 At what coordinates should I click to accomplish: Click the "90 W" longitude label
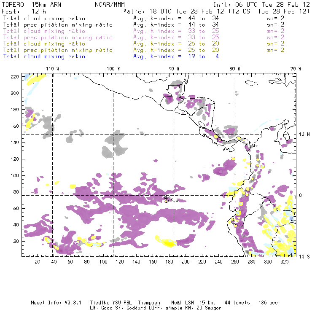pyautogui.click(x=174, y=69)
